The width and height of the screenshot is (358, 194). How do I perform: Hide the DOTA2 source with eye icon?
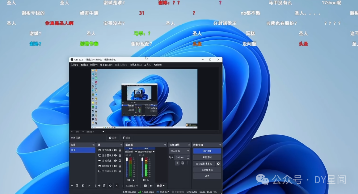pos(115,166)
